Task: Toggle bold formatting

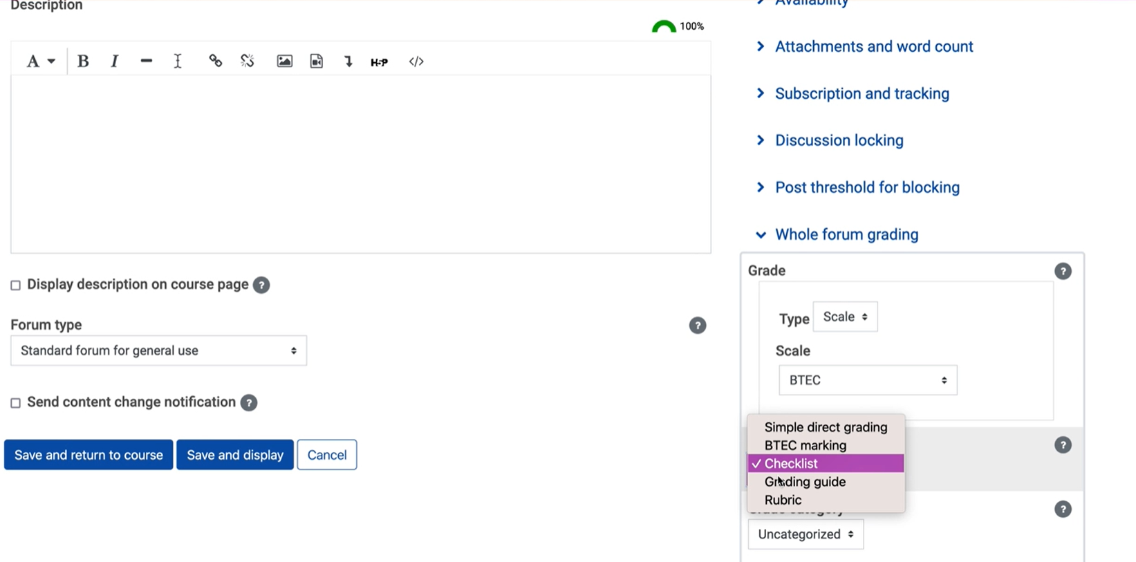Action: pyautogui.click(x=83, y=62)
